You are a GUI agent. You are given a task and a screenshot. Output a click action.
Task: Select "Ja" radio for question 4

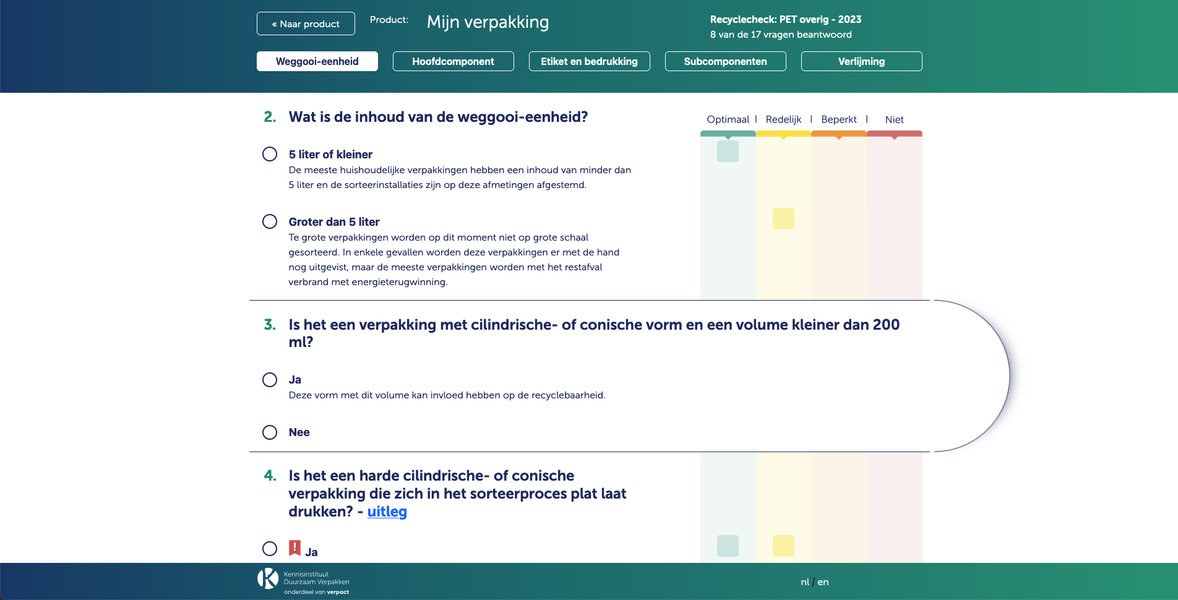click(x=270, y=549)
